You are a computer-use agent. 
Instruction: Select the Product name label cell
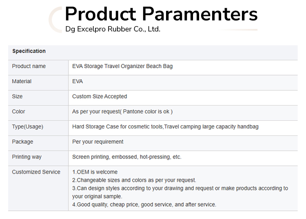29,66
